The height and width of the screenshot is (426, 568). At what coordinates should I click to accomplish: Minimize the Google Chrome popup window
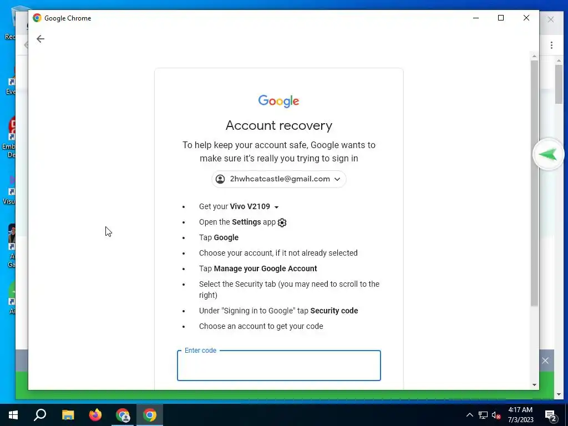click(x=476, y=18)
